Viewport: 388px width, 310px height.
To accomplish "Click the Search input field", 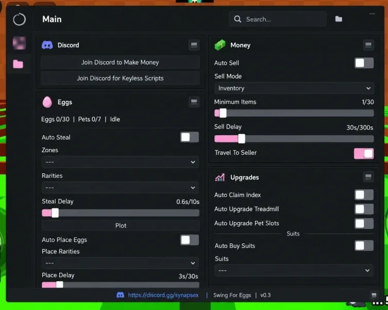I will [x=278, y=19].
